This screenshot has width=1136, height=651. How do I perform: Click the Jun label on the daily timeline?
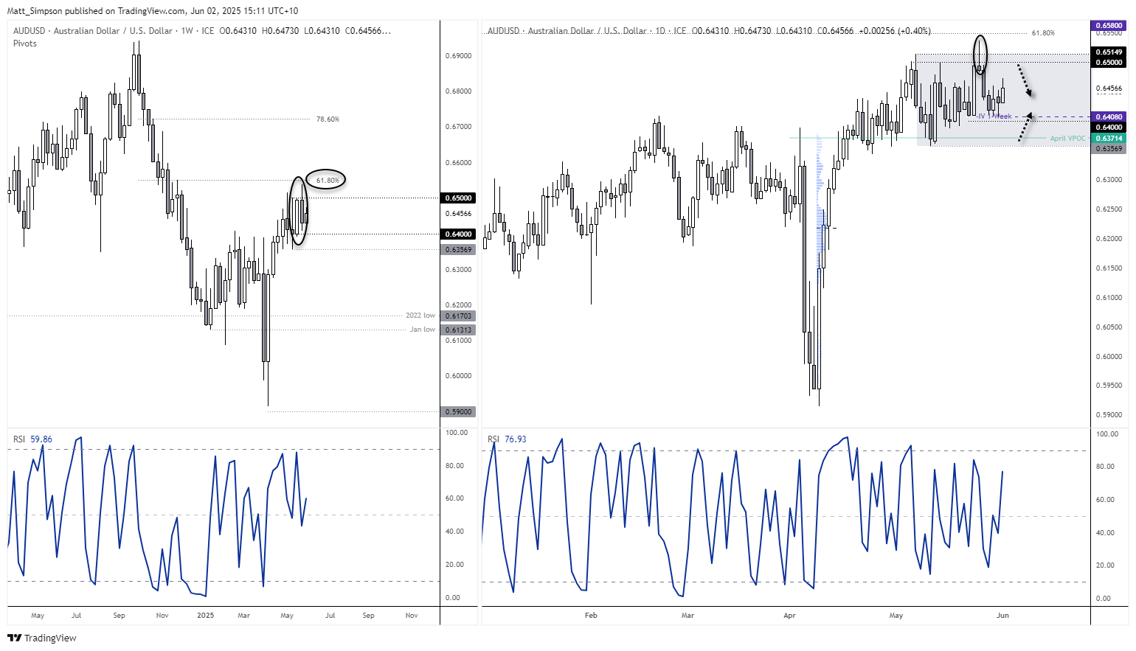click(x=1003, y=615)
